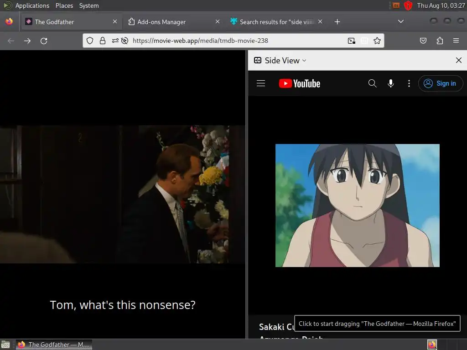
Task: Click the Firefox icon in bottom-right panel
Action: pyautogui.click(x=432, y=345)
